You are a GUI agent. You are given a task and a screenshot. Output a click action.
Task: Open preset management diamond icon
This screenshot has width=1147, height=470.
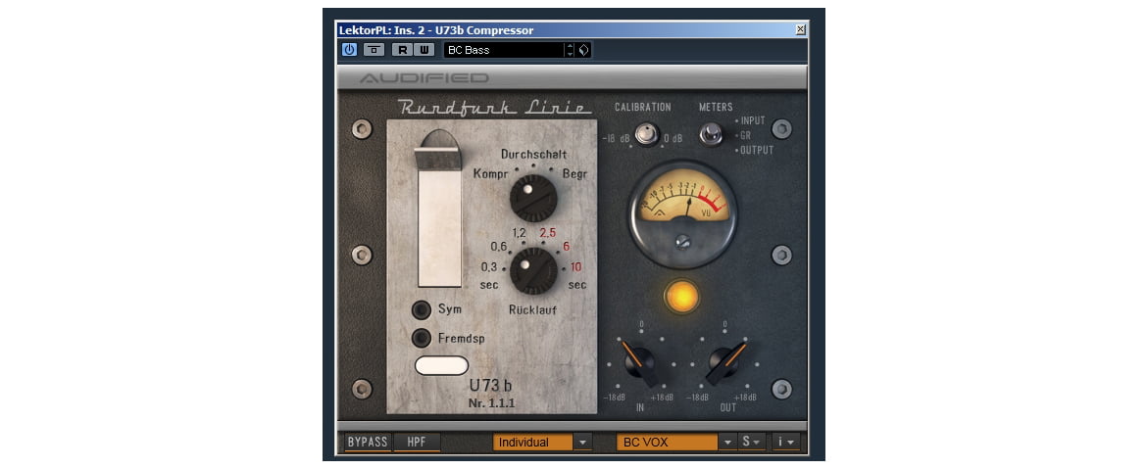[x=583, y=50]
